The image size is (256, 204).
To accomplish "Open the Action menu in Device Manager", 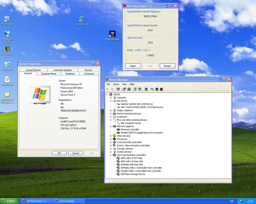I will pyautogui.click(x=116, y=84).
